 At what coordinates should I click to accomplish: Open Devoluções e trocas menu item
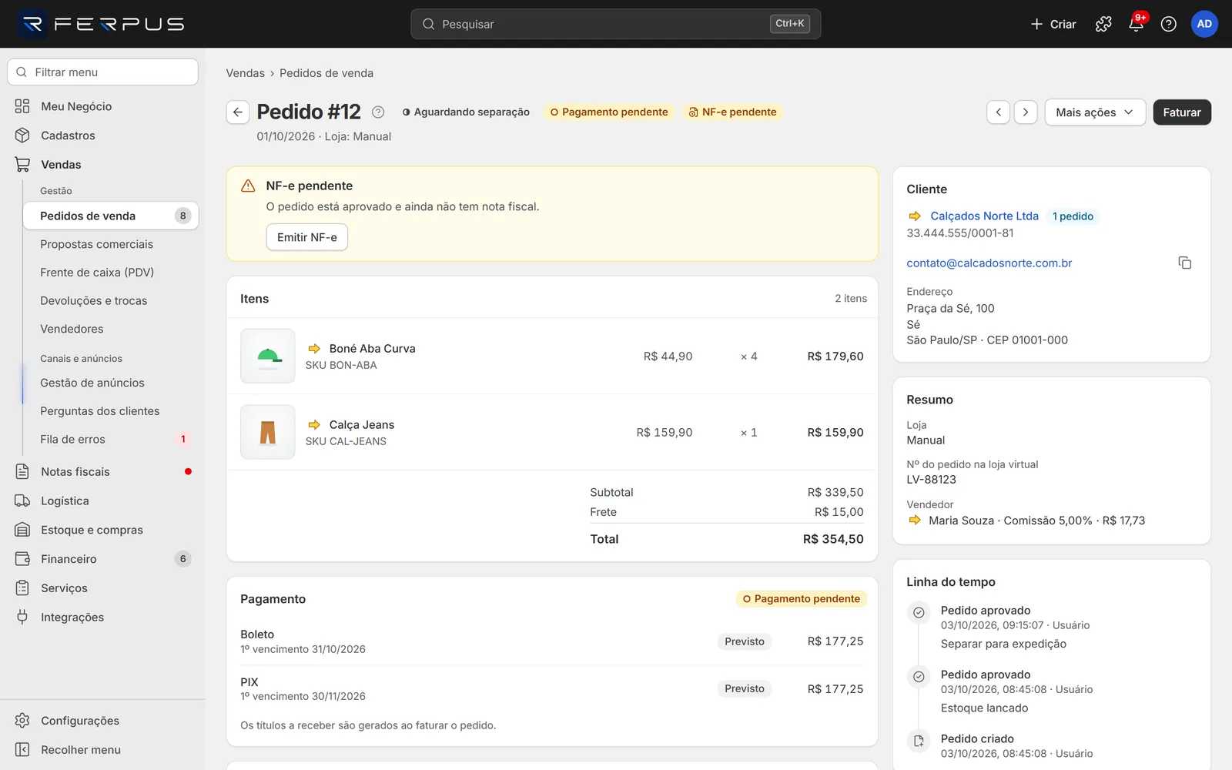click(111, 301)
